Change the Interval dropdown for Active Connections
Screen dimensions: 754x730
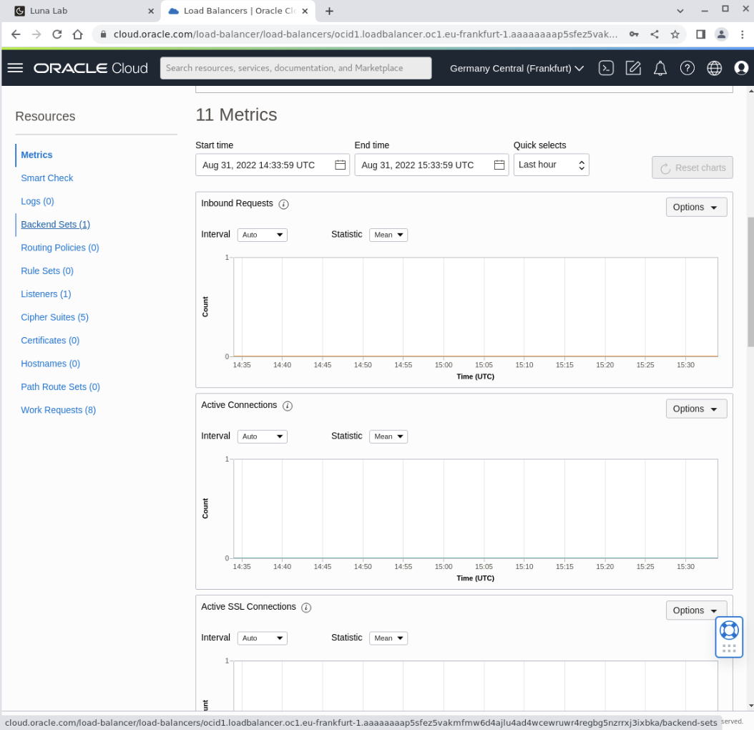coord(262,436)
